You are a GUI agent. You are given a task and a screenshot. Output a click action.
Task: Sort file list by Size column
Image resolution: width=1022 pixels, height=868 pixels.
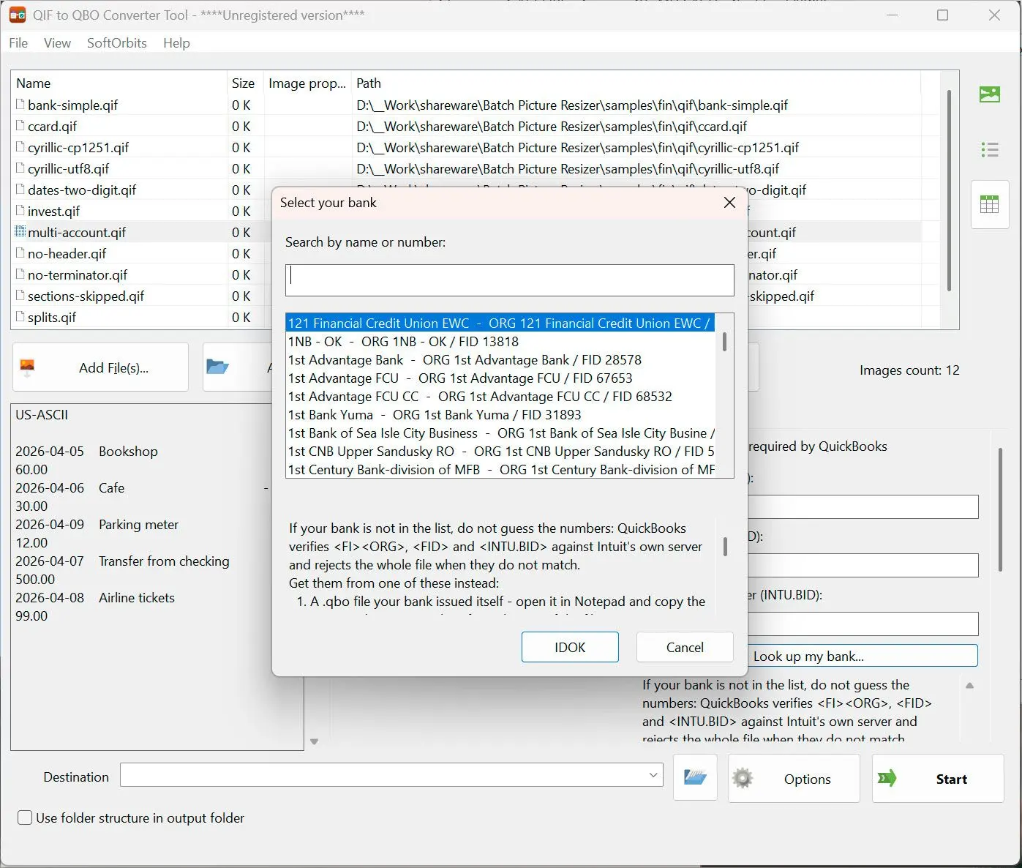(244, 83)
